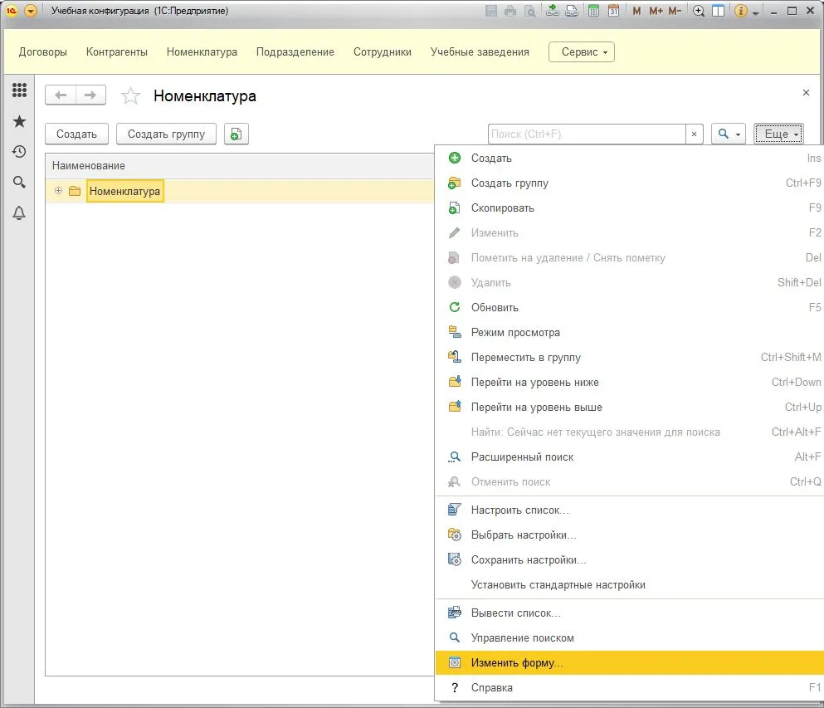The image size is (824, 708).
Task: Go back with the left arrow button
Action: click(x=61, y=95)
